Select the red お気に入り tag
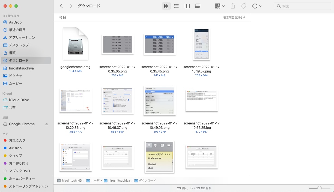The width and height of the screenshot is (334, 192). (17, 140)
